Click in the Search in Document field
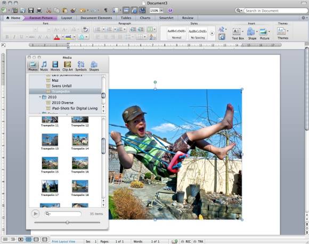Screen dimensions: 309x244 click(x=275, y=11)
